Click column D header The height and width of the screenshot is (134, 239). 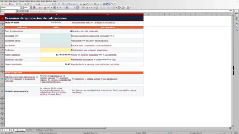(149, 14)
